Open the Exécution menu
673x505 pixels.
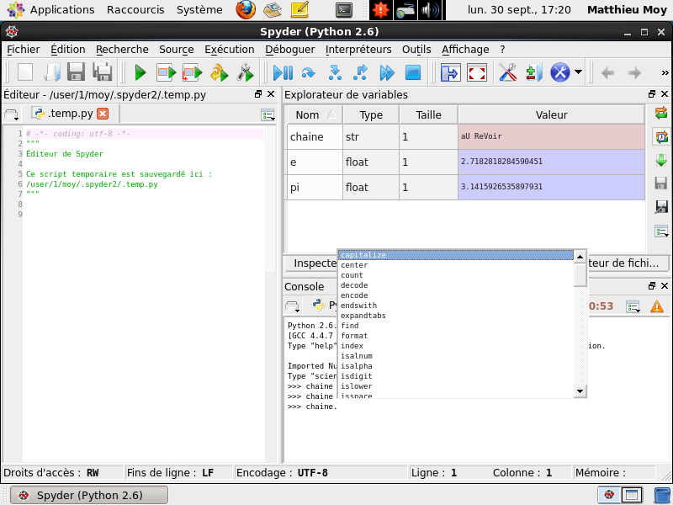[229, 50]
